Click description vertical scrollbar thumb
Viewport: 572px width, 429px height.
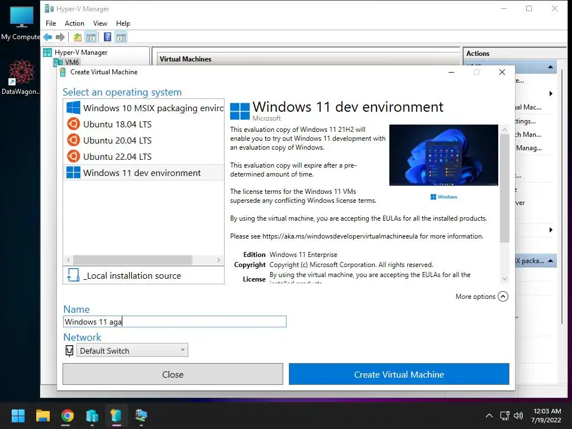click(504, 188)
